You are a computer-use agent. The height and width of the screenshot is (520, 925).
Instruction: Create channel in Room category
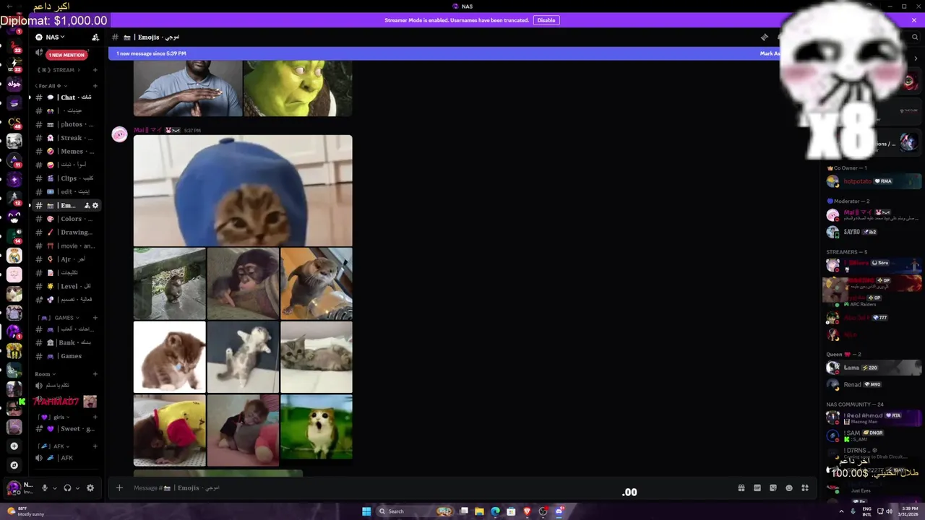click(x=95, y=374)
